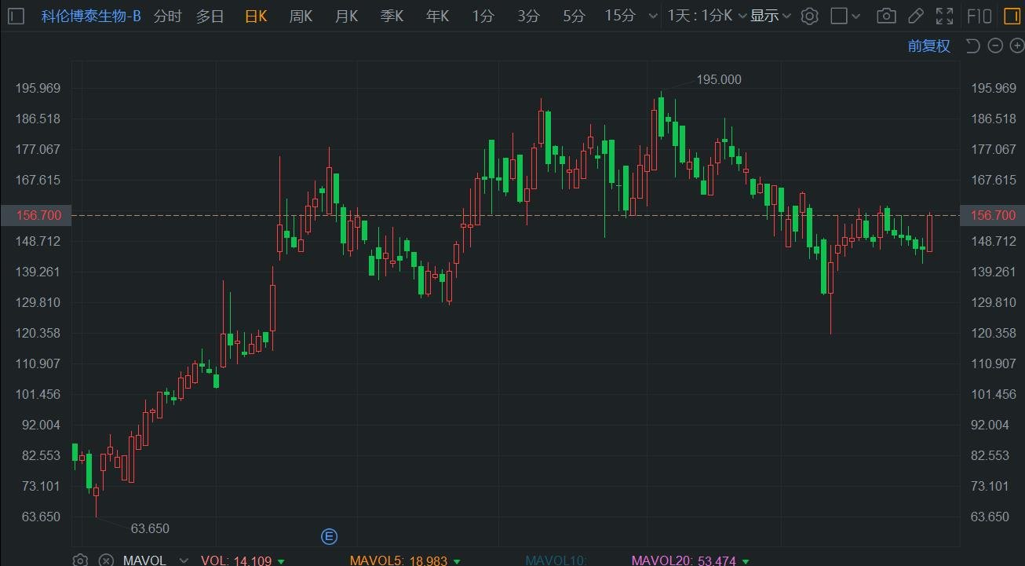Expand MAVOL indicator selector dropdown
Screen dimensions: 1025x566
tap(184, 561)
